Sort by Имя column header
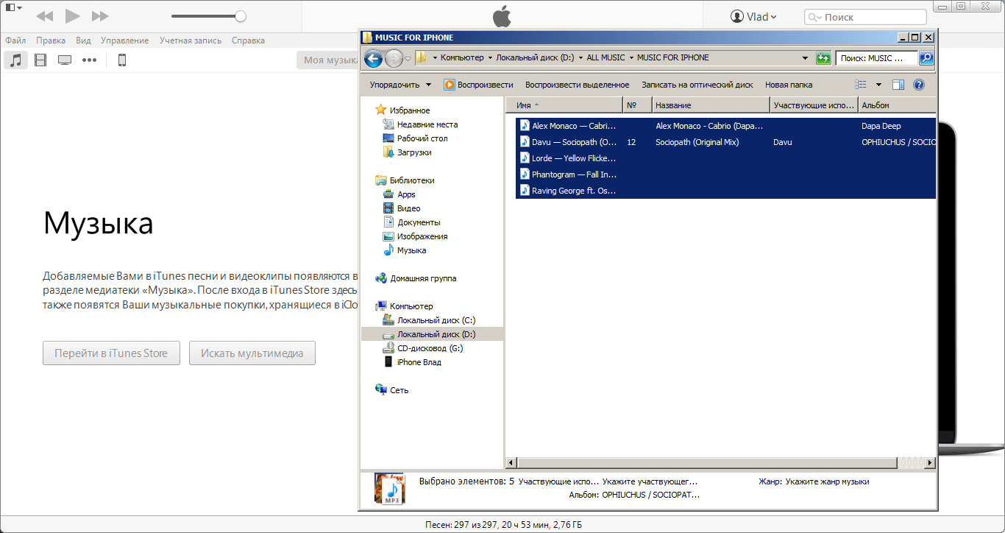The image size is (1005, 533). coord(564,105)
